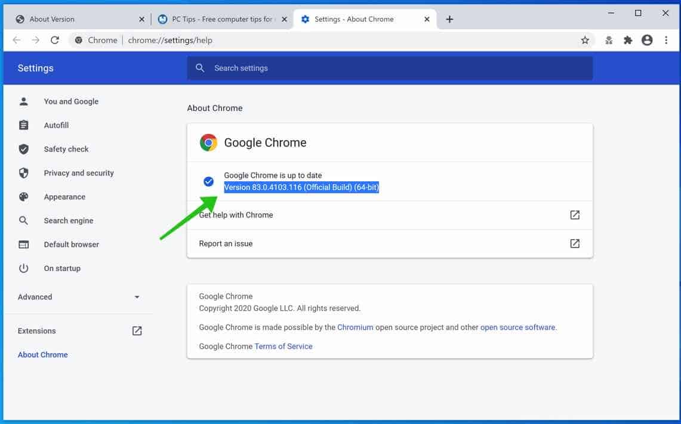Click the You and Google person icon

click(x=24, y=101)
